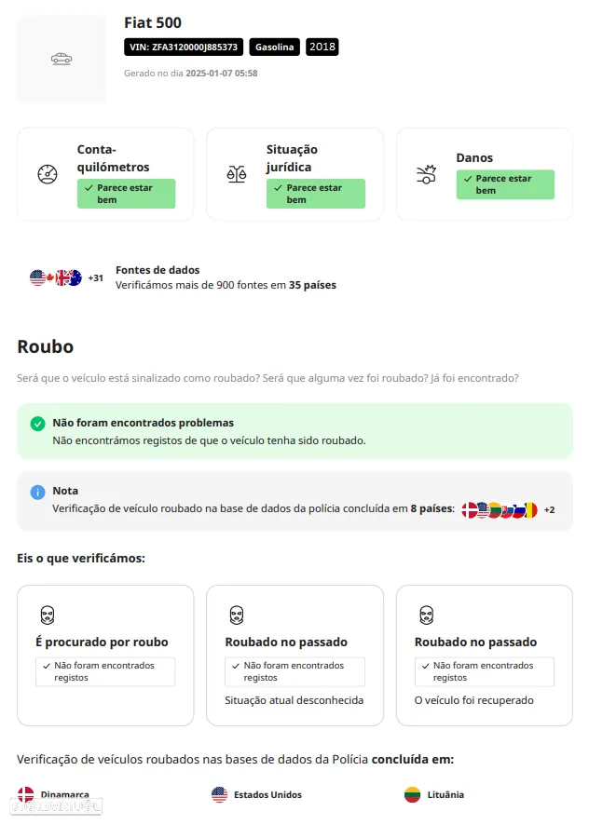Click Parece estar bem under Situação jurídica
The height and width of the screenshot is (825, 589).
316,194
